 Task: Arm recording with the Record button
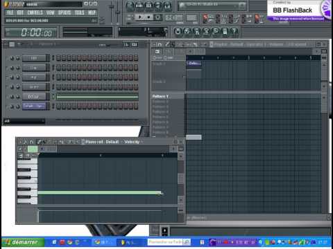click(x=157, y=17)
